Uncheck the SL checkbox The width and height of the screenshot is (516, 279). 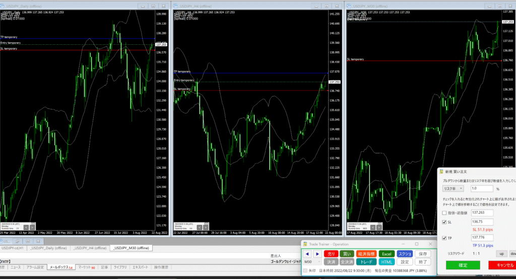coord(444,222)
